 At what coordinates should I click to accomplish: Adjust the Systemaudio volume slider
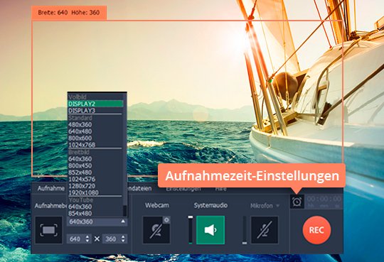click(x=191, y=230)
